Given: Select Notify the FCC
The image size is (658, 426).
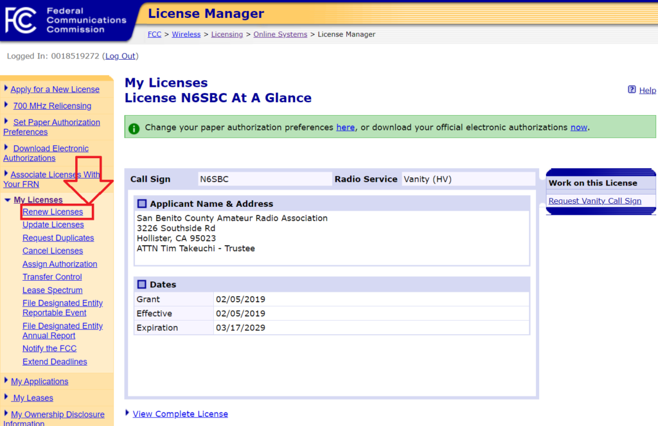Looking at the screenshot, I should pyautogui.click(x=49, y=349).
